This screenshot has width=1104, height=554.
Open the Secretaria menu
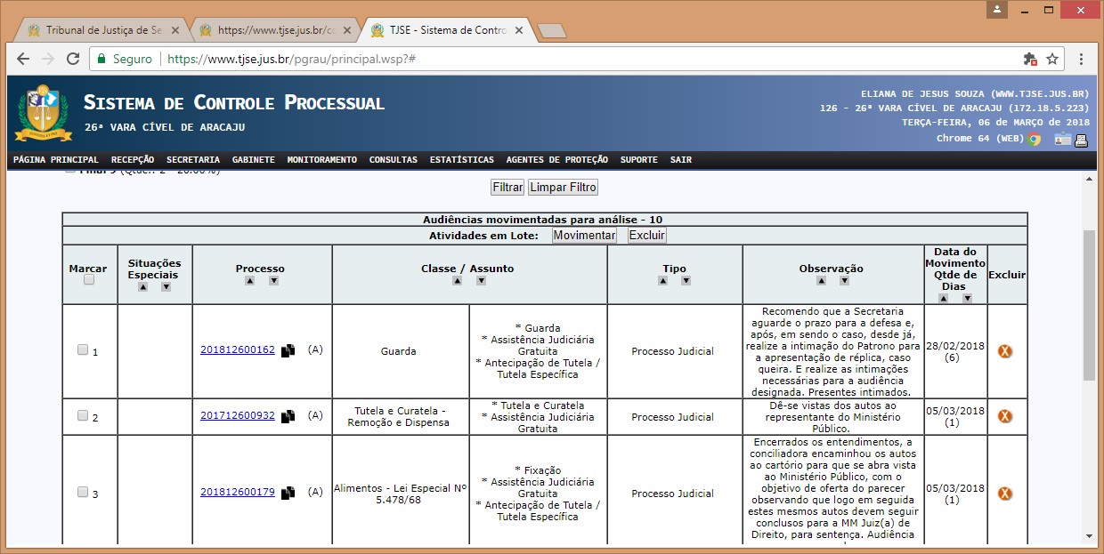click(192, 160)
